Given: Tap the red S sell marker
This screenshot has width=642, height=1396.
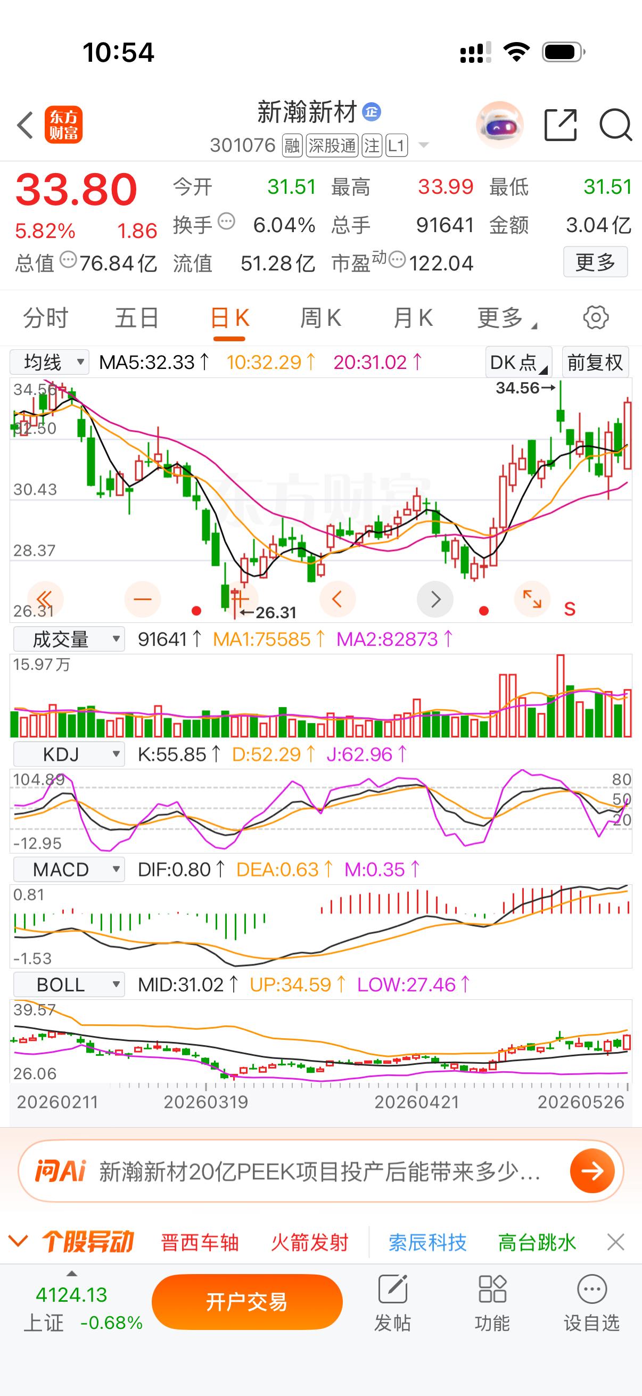Looking at the screenshot, I should 570,609.
